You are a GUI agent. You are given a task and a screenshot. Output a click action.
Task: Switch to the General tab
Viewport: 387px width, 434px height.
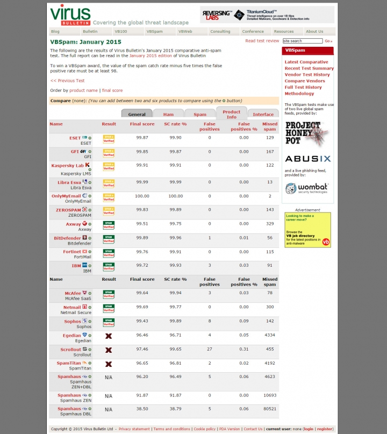pos(137,114)
